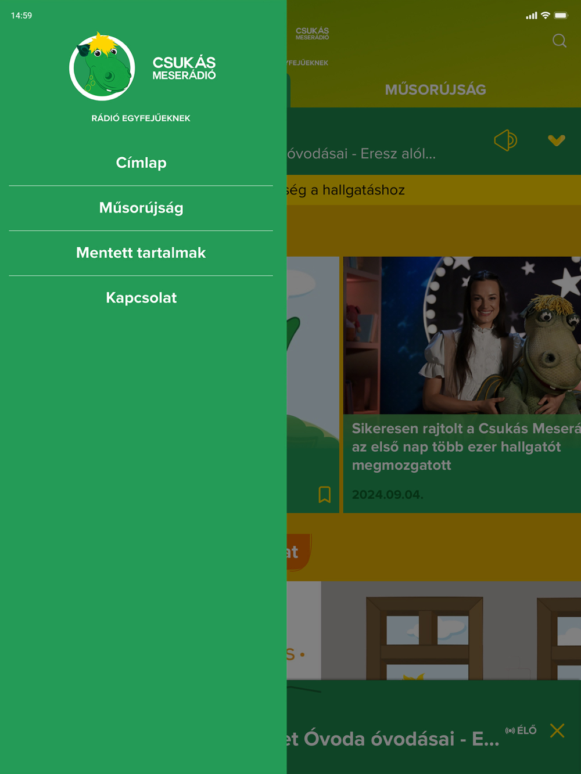Tap the Süsü dragon logo in drawer
The height and width of the screenshot is (774, 581).
pos(102,67)
